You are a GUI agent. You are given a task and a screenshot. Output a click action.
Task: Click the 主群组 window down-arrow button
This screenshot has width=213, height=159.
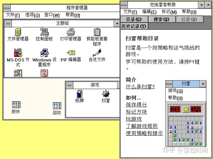click(x=117, y=24)
